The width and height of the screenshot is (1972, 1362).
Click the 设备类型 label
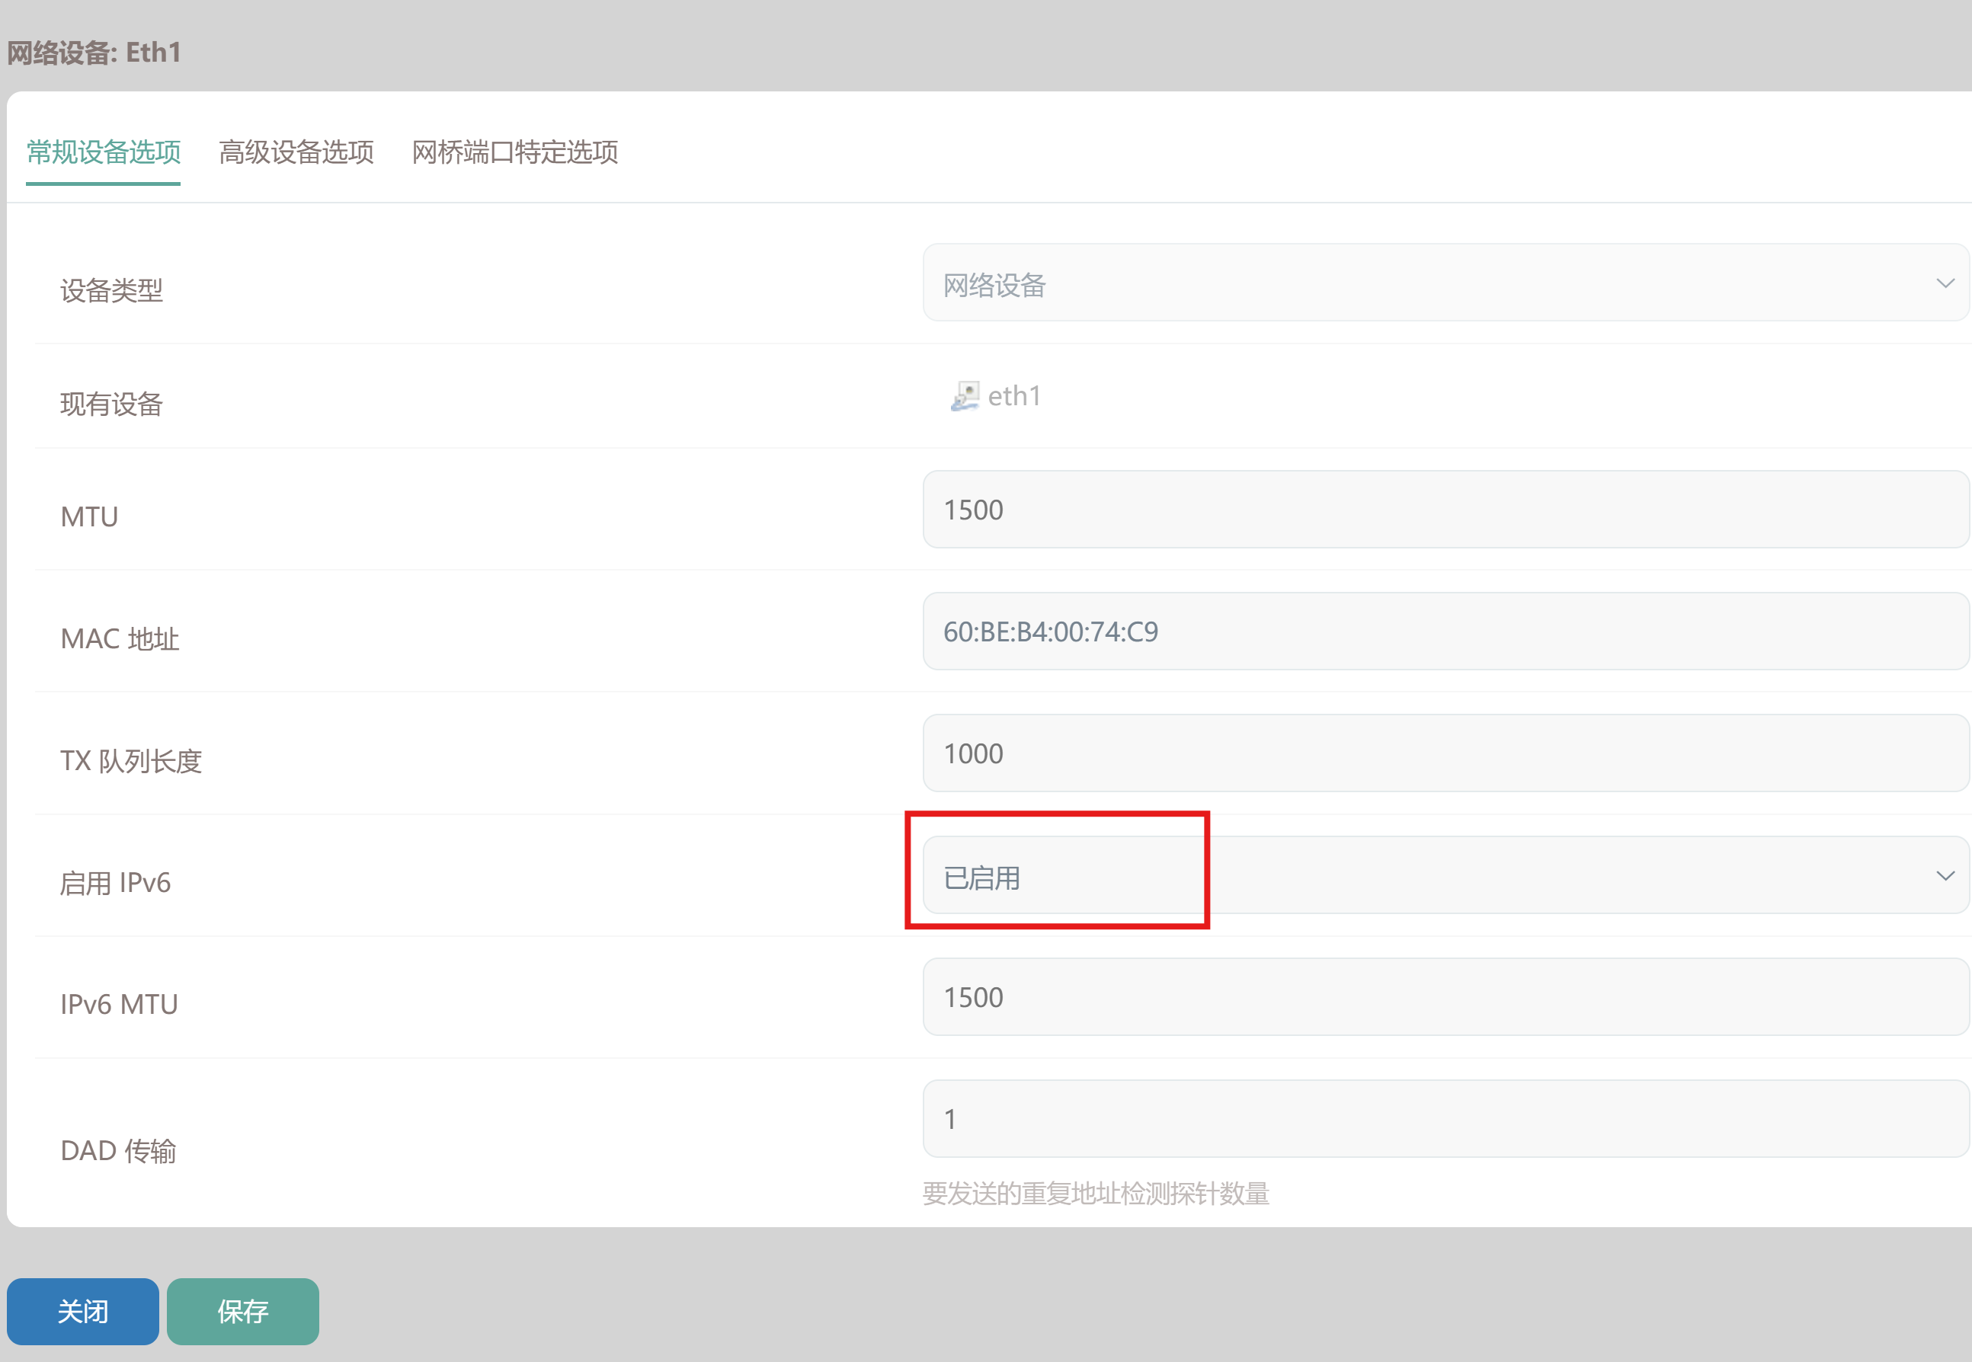tap(111, 290)
